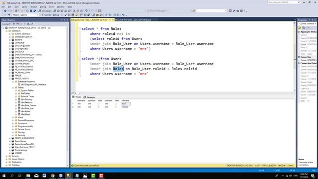Select the ReportServer database
The image size is (318, 179).
tap(20, 141)
